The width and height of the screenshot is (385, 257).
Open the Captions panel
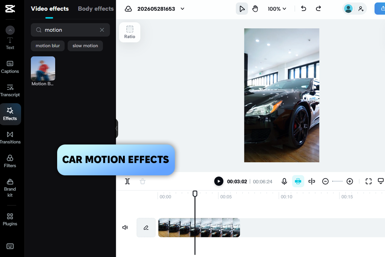[10, 67]
